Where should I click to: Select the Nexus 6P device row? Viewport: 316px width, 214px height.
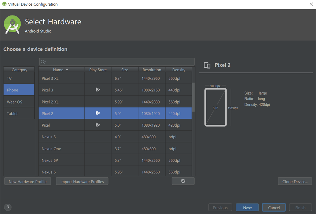115,160
